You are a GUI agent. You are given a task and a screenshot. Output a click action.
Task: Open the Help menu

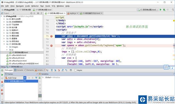[x=68, y=6]
